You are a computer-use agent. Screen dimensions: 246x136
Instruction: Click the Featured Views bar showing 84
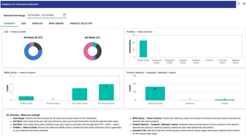click(155, 93)
